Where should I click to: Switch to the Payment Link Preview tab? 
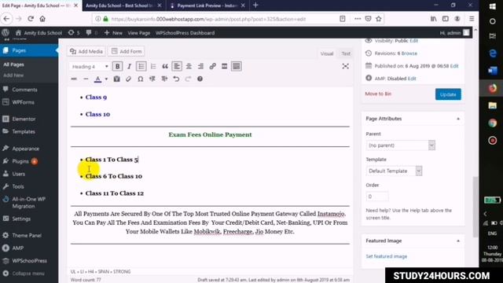pos(207,6)
